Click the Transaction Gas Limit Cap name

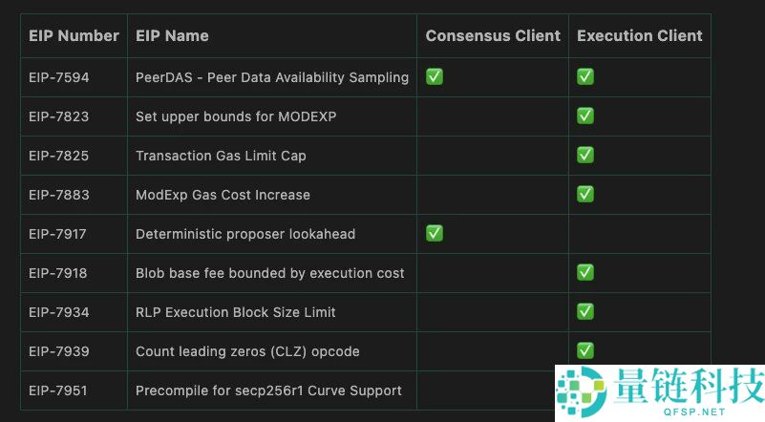click(221, 156)
